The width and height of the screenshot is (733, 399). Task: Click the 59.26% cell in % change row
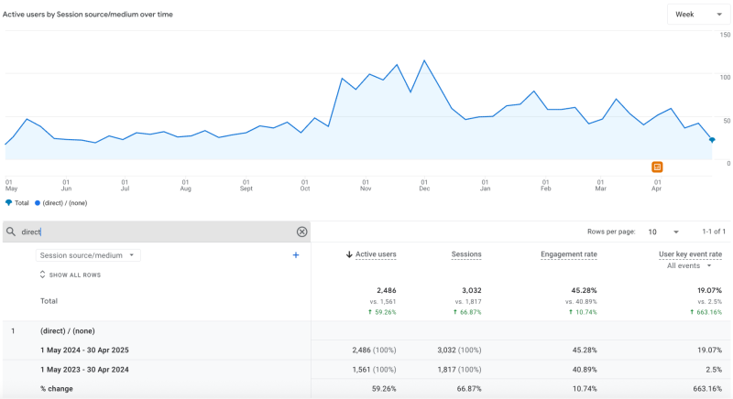coord(384,388)
